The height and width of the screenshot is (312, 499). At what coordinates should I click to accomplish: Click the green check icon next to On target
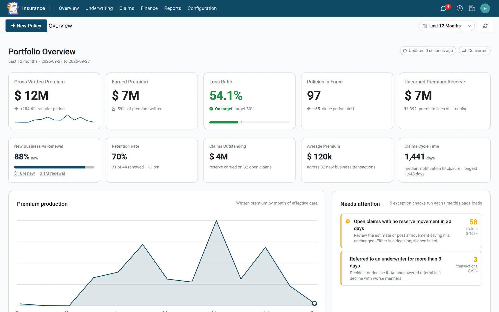[211, 109]
